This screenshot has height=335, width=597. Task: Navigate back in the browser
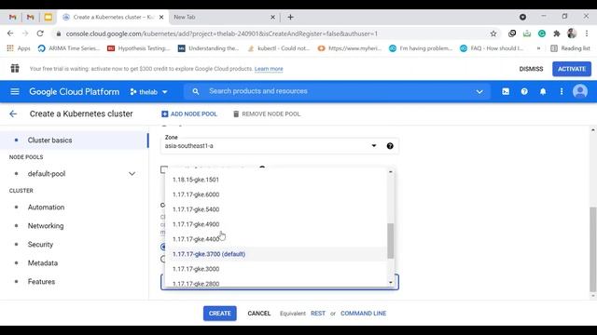[x=10, y=33]
